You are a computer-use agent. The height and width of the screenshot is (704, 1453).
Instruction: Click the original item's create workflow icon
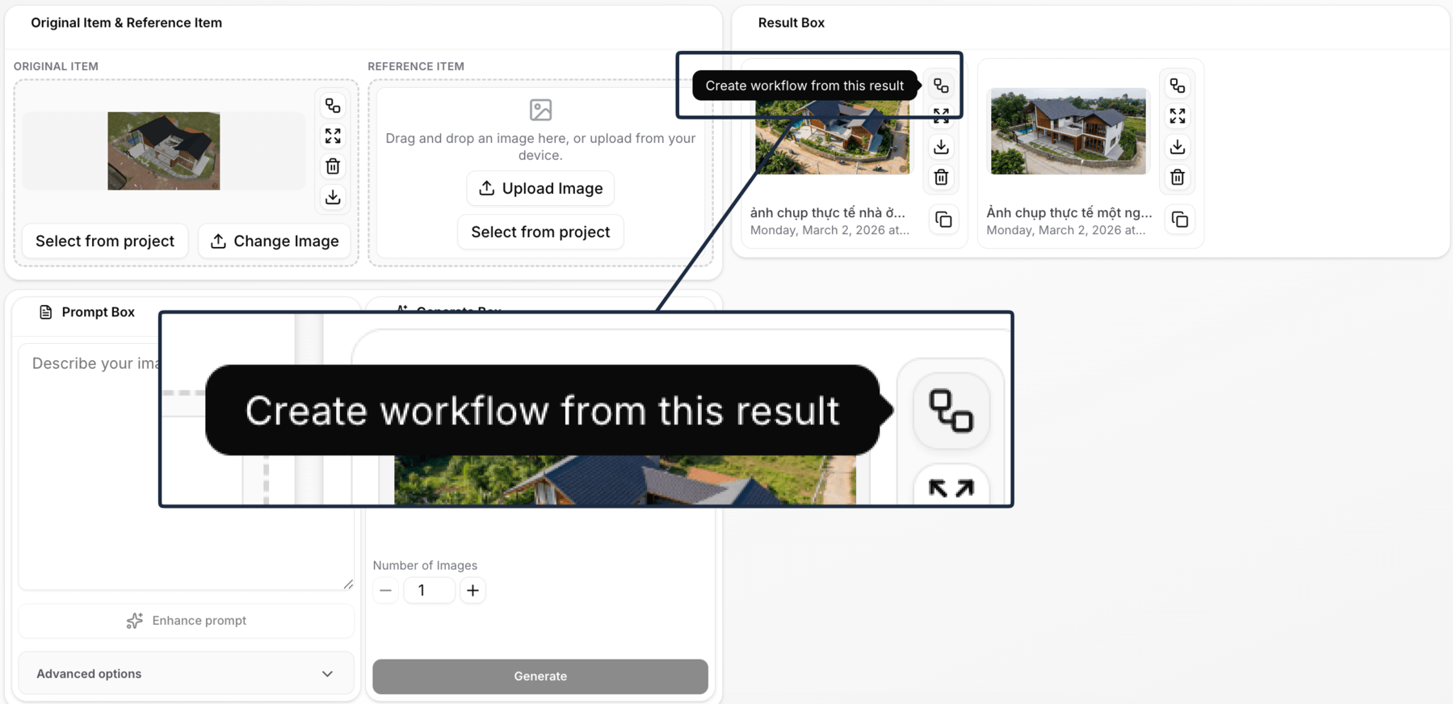333,106
